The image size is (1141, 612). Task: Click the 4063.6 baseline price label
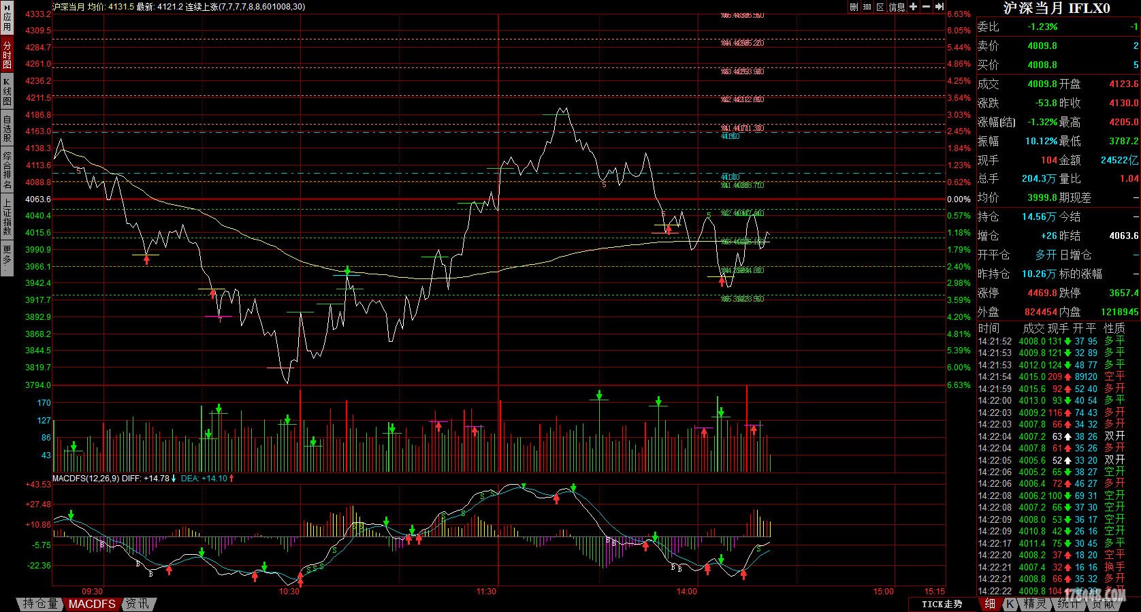(38, 199)
